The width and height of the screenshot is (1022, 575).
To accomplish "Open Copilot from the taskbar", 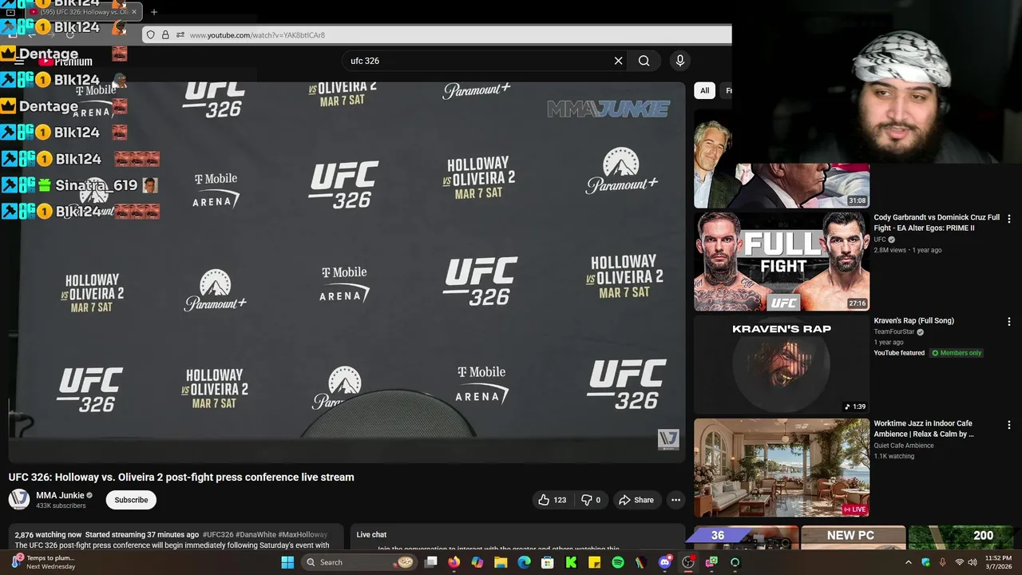I will click(477, 562).
